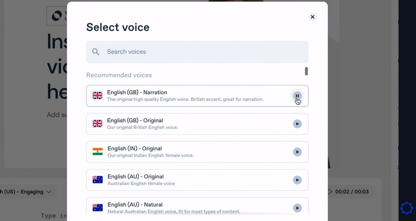The image size is (416, 221).
Task: Click the voice list scrollbar thumb
Action: coord(306,71)
